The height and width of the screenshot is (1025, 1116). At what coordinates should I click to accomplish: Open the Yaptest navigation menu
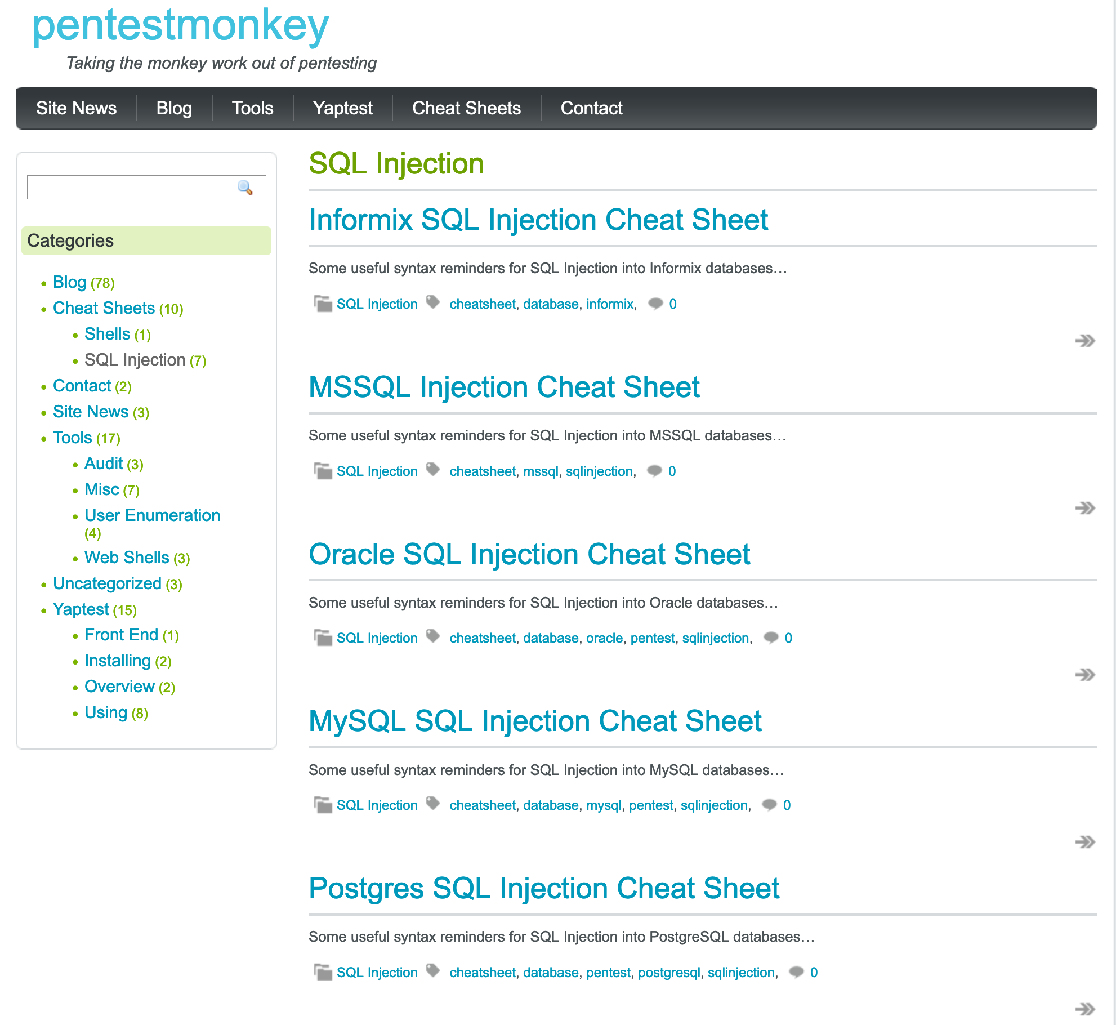click(343, 108)
